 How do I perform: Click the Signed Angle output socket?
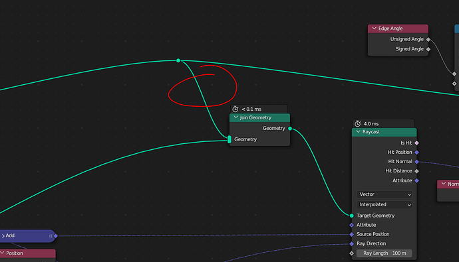tap(428, 49)
